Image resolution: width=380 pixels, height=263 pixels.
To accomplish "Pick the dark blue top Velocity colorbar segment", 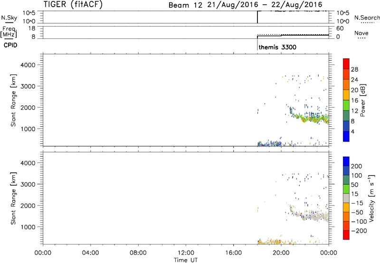I will (346, 161).
